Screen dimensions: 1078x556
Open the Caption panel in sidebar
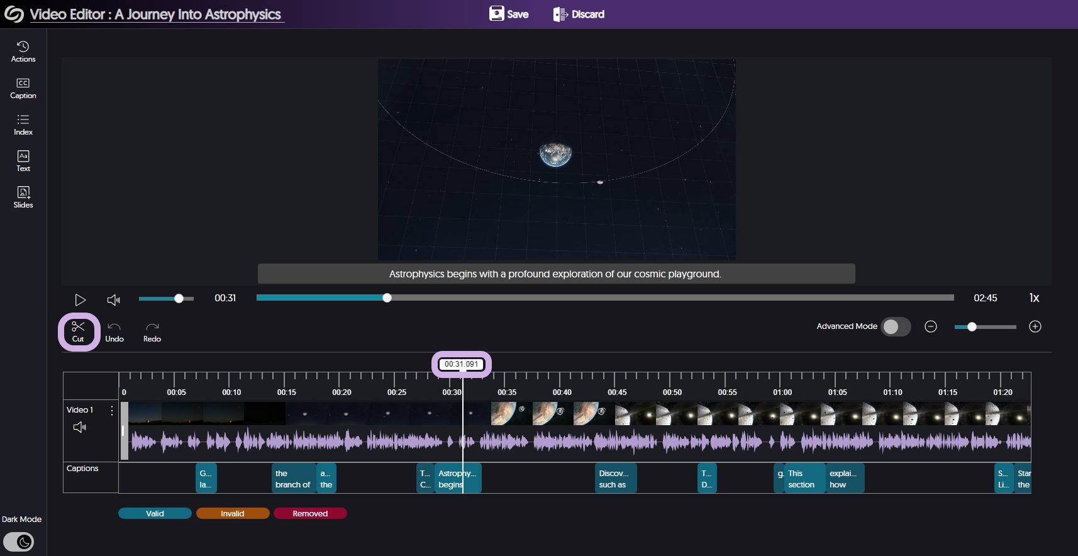pos(23,88)
